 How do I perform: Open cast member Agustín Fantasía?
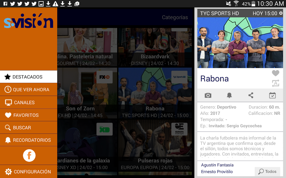pyautogui.click(x=217, y=165)
